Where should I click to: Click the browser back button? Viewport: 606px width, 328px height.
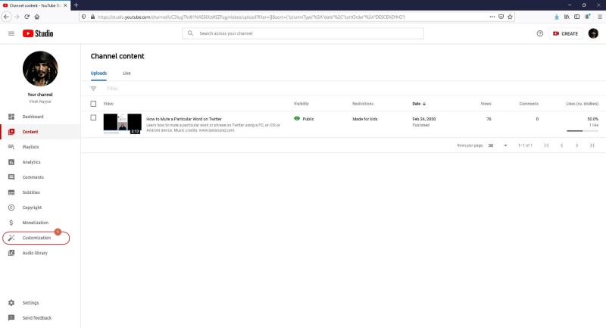tap(6, 17)
